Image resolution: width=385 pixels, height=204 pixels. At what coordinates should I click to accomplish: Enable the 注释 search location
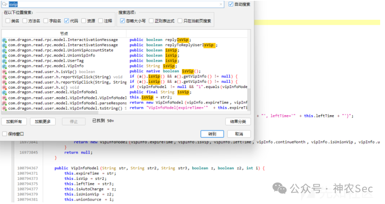click(x=101, y=21)
